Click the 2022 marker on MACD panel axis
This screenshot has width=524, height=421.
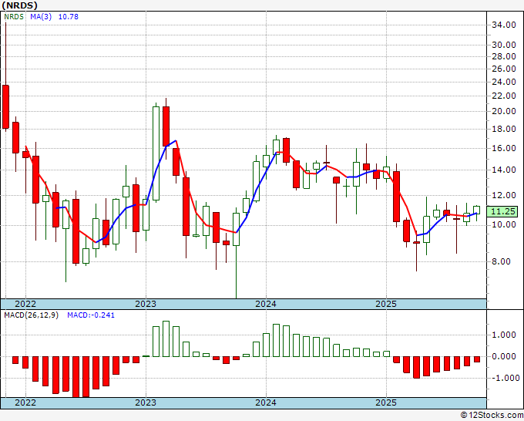(x=25, y=402)
